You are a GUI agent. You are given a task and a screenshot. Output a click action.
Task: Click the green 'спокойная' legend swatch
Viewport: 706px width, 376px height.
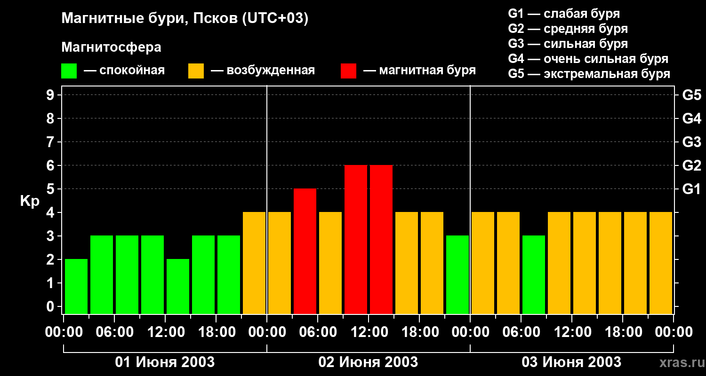click(69, 71)
